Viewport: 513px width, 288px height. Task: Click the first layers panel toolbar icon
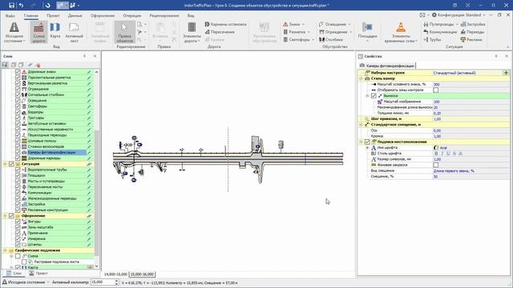(5, 65)
